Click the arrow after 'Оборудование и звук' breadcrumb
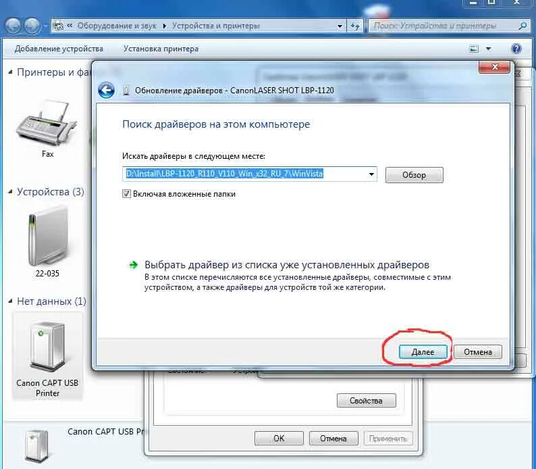 [165, 26]
